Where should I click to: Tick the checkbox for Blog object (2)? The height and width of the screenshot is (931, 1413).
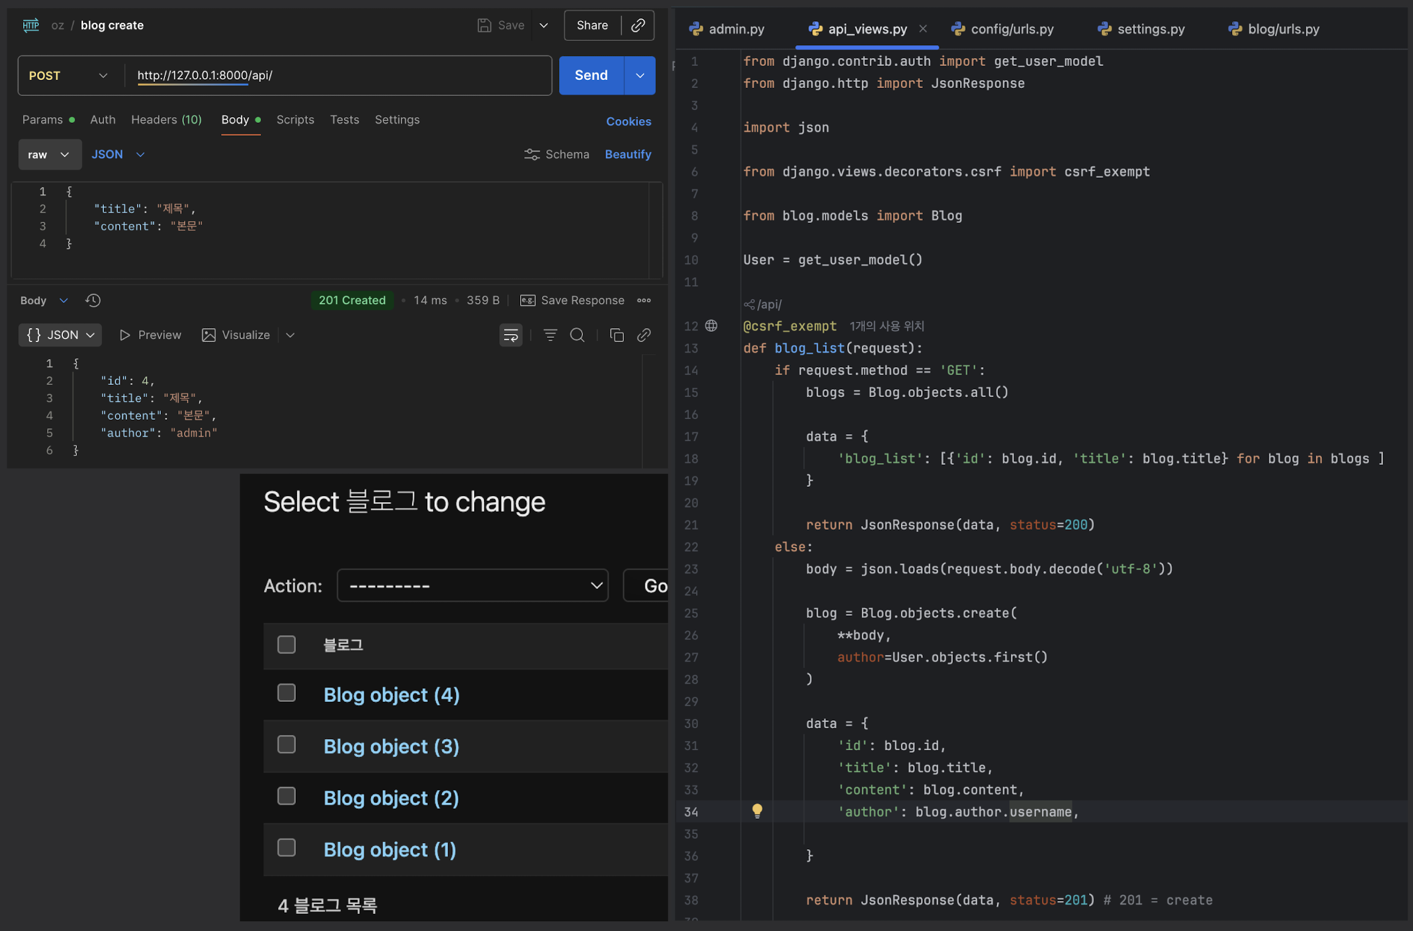(x=286, y=796)
